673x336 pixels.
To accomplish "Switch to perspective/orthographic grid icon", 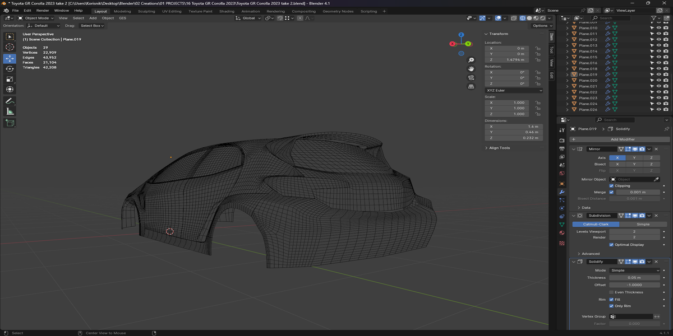I will point(471,87).
